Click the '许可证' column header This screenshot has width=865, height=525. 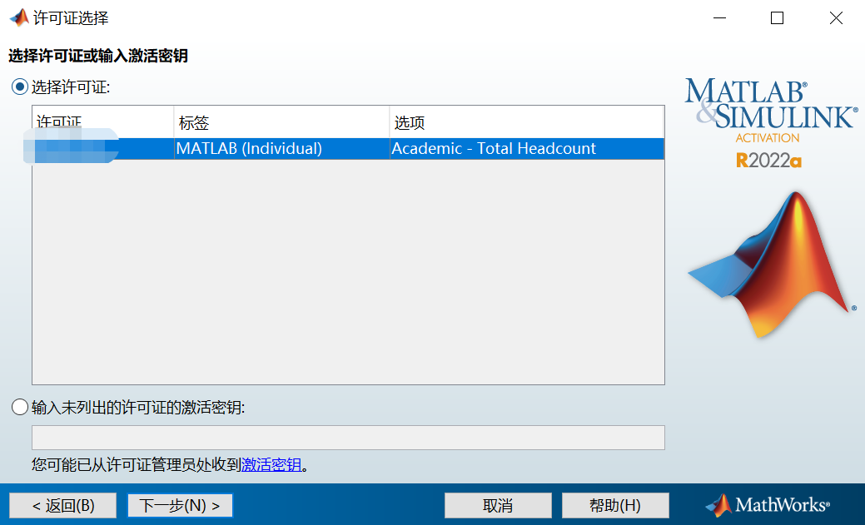click(103, 121)
